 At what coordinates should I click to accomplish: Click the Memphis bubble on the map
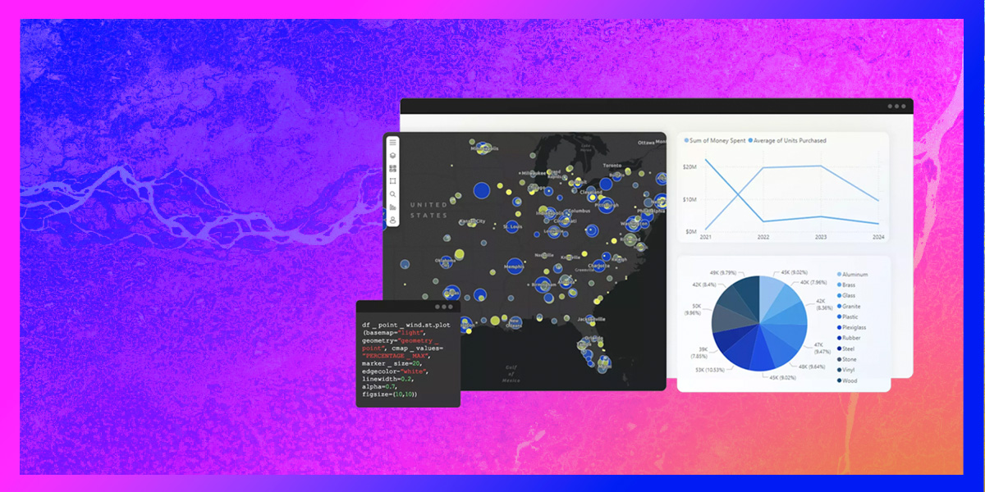click(x=515, y=267)
